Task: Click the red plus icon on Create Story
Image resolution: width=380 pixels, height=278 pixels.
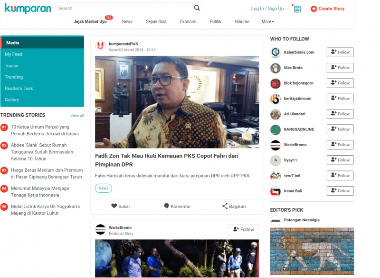Action: tap(313, 8)
